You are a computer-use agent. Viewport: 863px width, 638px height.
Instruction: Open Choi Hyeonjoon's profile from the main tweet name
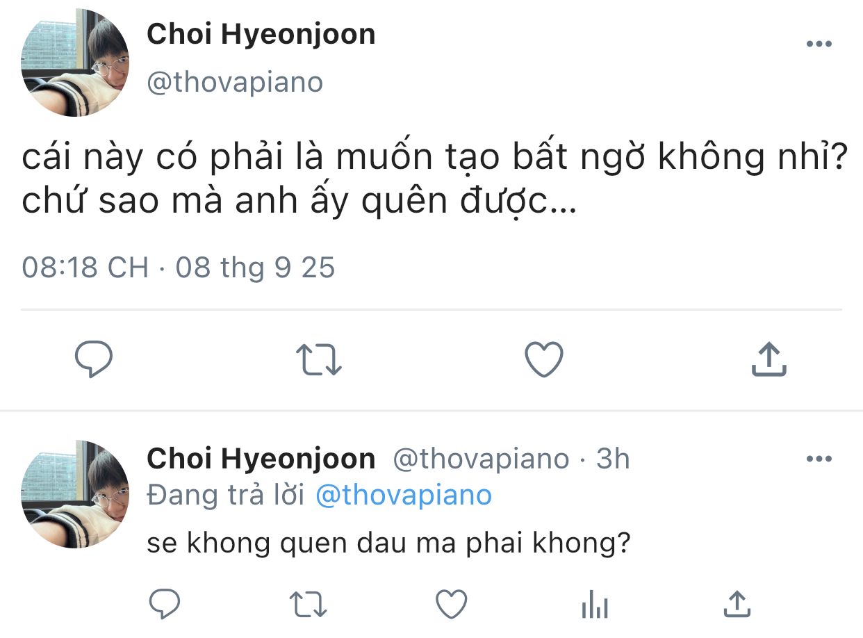click(x=261, y=34)
